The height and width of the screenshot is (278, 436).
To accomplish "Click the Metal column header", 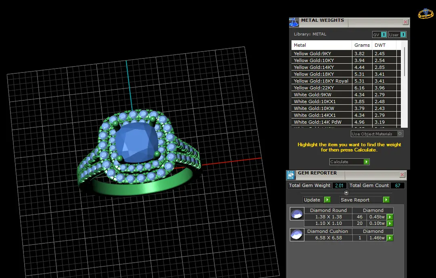I will pos(321,45).
